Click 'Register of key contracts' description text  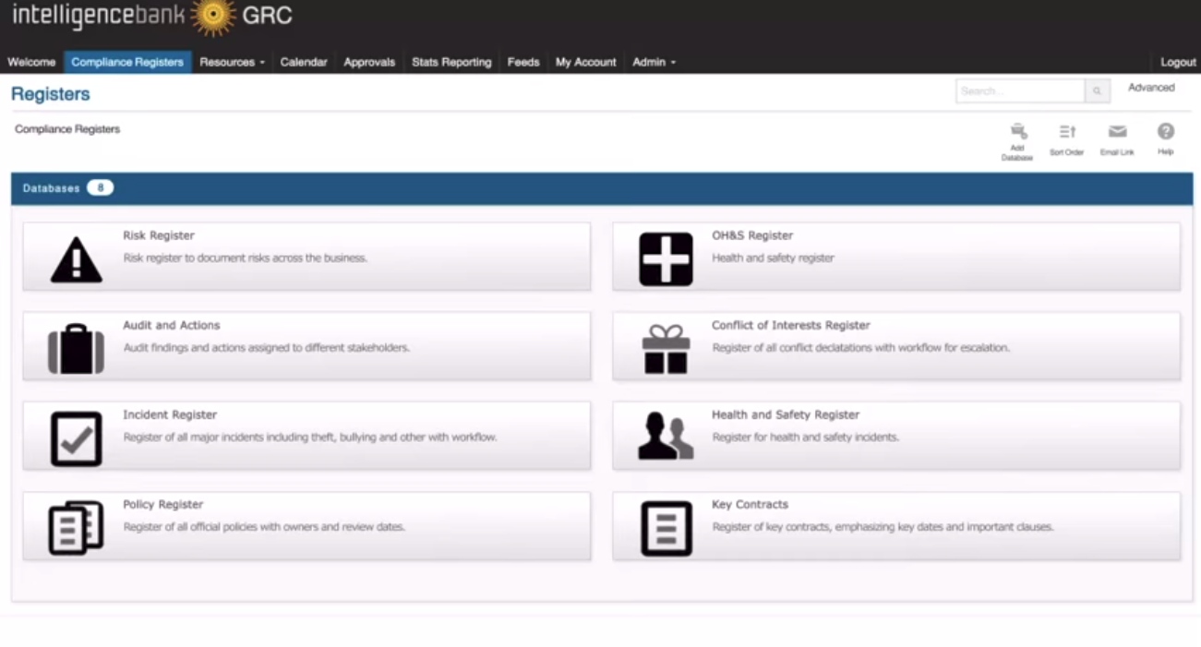(883, 527)
